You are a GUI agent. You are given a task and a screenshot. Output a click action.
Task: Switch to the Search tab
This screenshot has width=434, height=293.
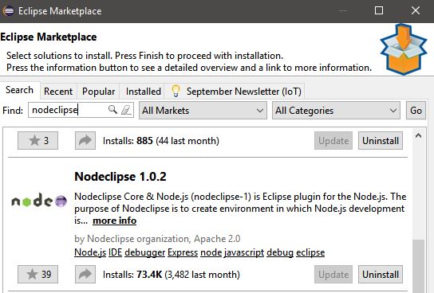pos(20,90)
